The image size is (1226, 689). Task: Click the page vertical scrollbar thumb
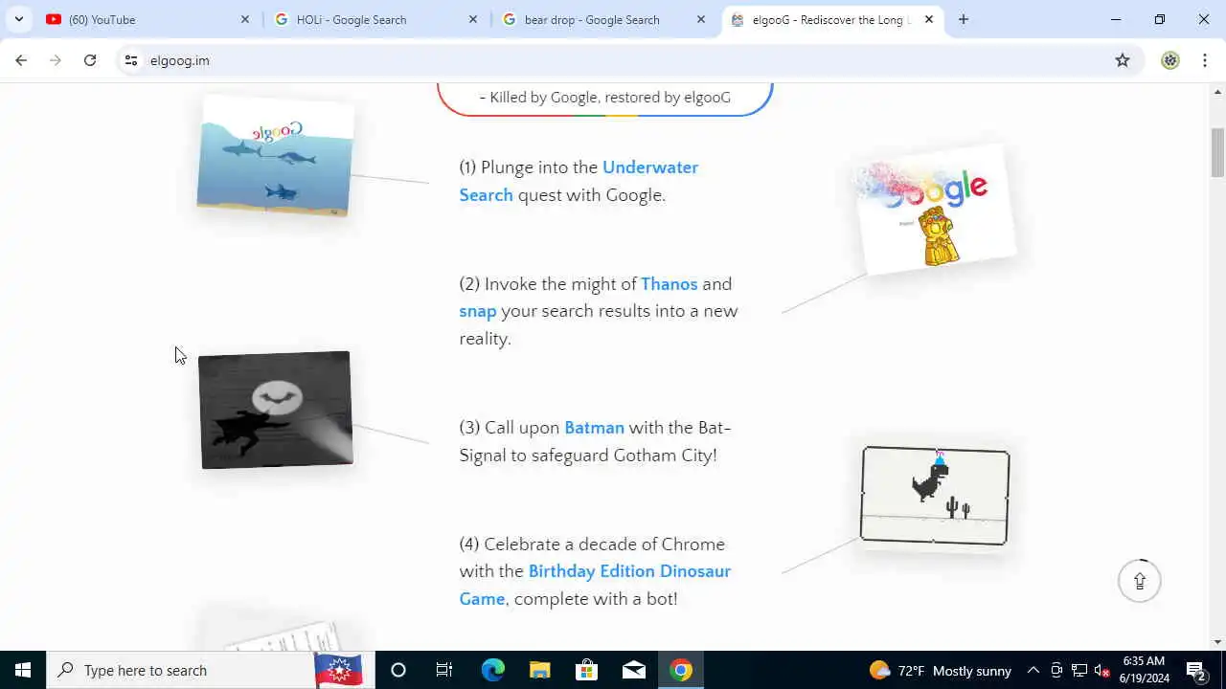1217,151
